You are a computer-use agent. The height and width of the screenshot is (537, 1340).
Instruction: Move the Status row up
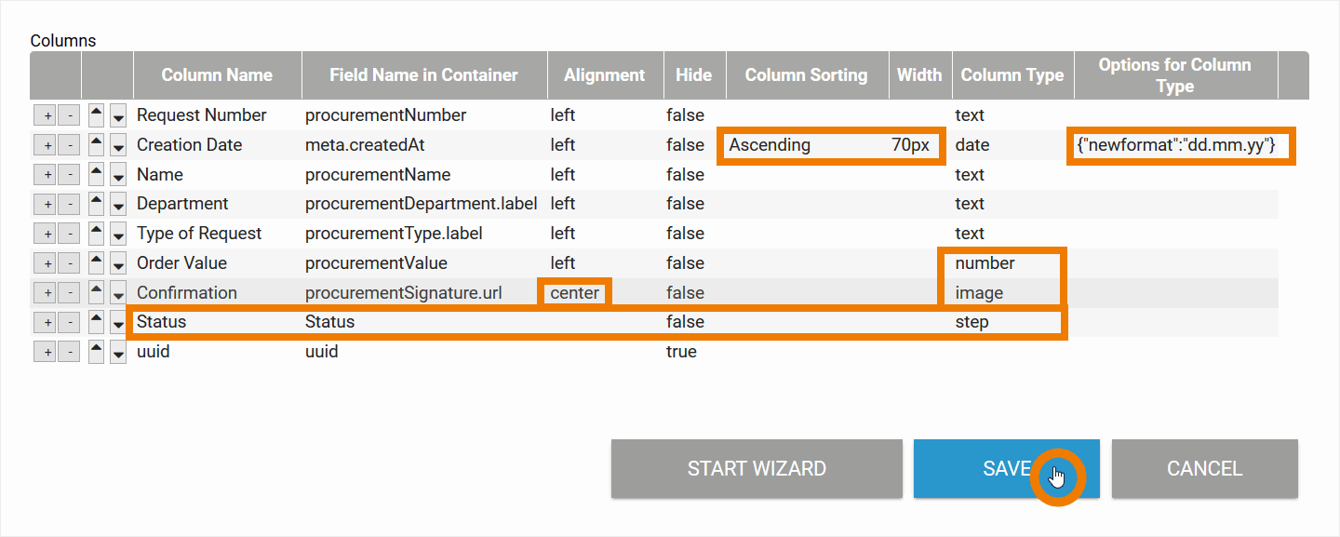pos(94,321)
